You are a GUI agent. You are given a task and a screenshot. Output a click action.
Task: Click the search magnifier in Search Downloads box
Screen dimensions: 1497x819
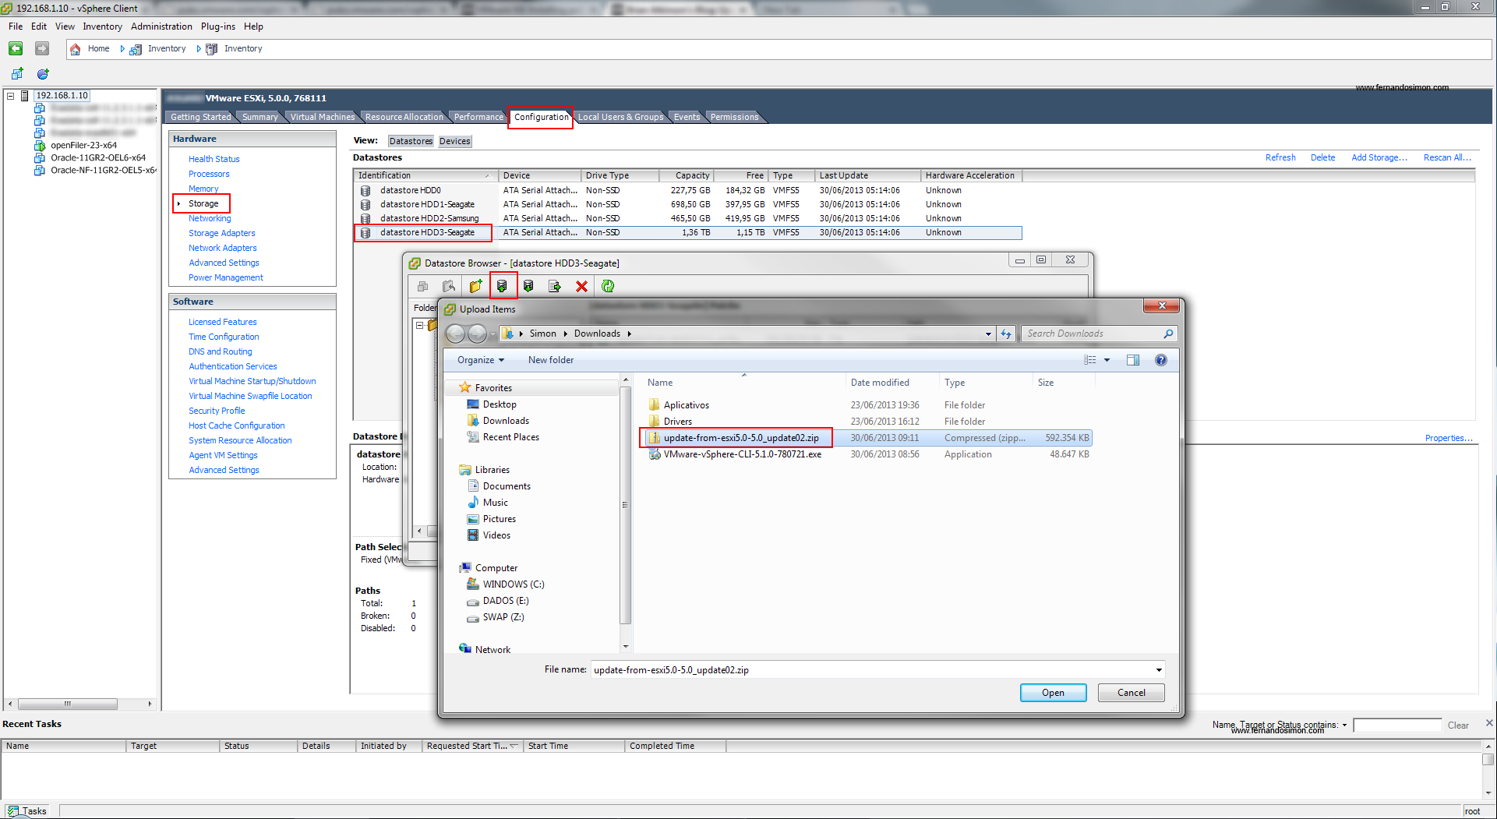click(1168, 334)
